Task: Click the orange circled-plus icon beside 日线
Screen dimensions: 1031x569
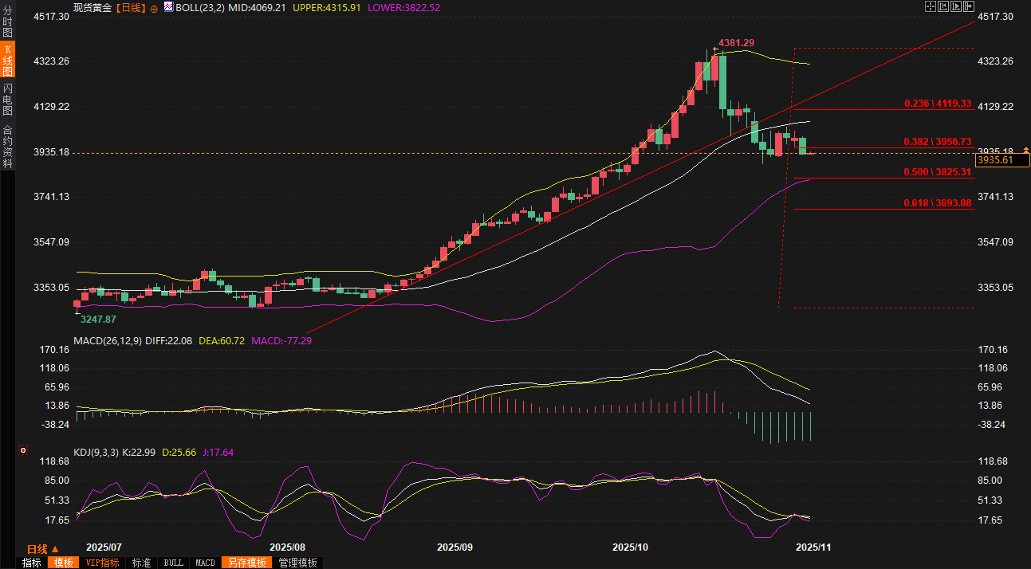Action: tap(154, 7)
